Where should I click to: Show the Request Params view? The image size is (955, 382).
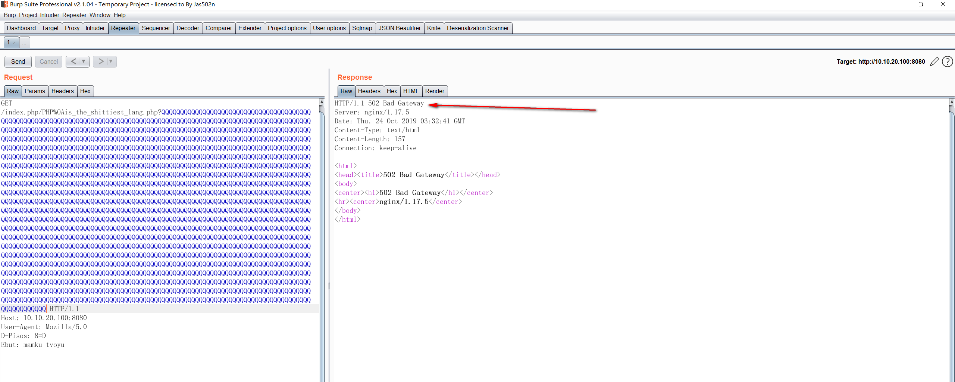click(x=35, y=91)
